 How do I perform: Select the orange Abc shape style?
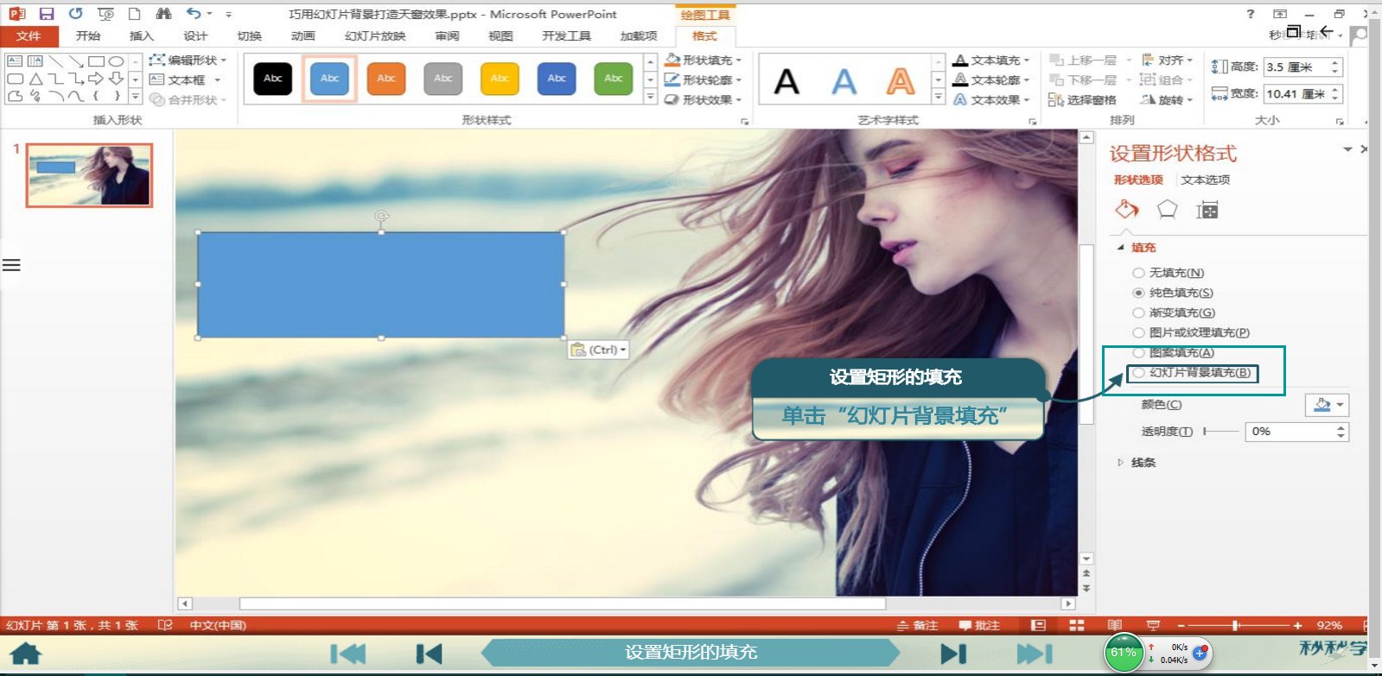click(x=386, y=79)
